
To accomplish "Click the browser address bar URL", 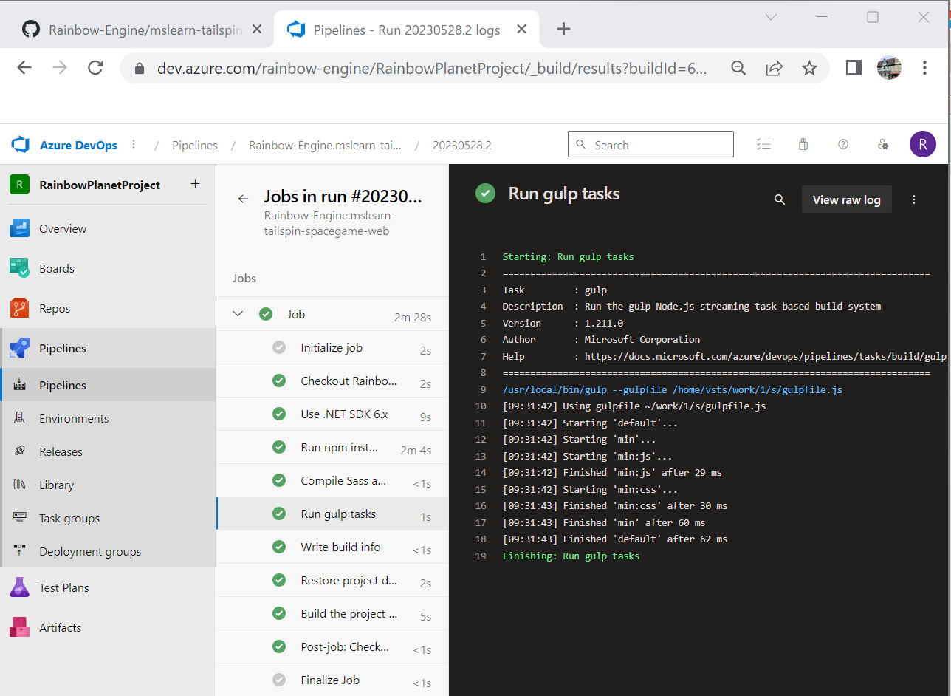I will click(432, 68).
